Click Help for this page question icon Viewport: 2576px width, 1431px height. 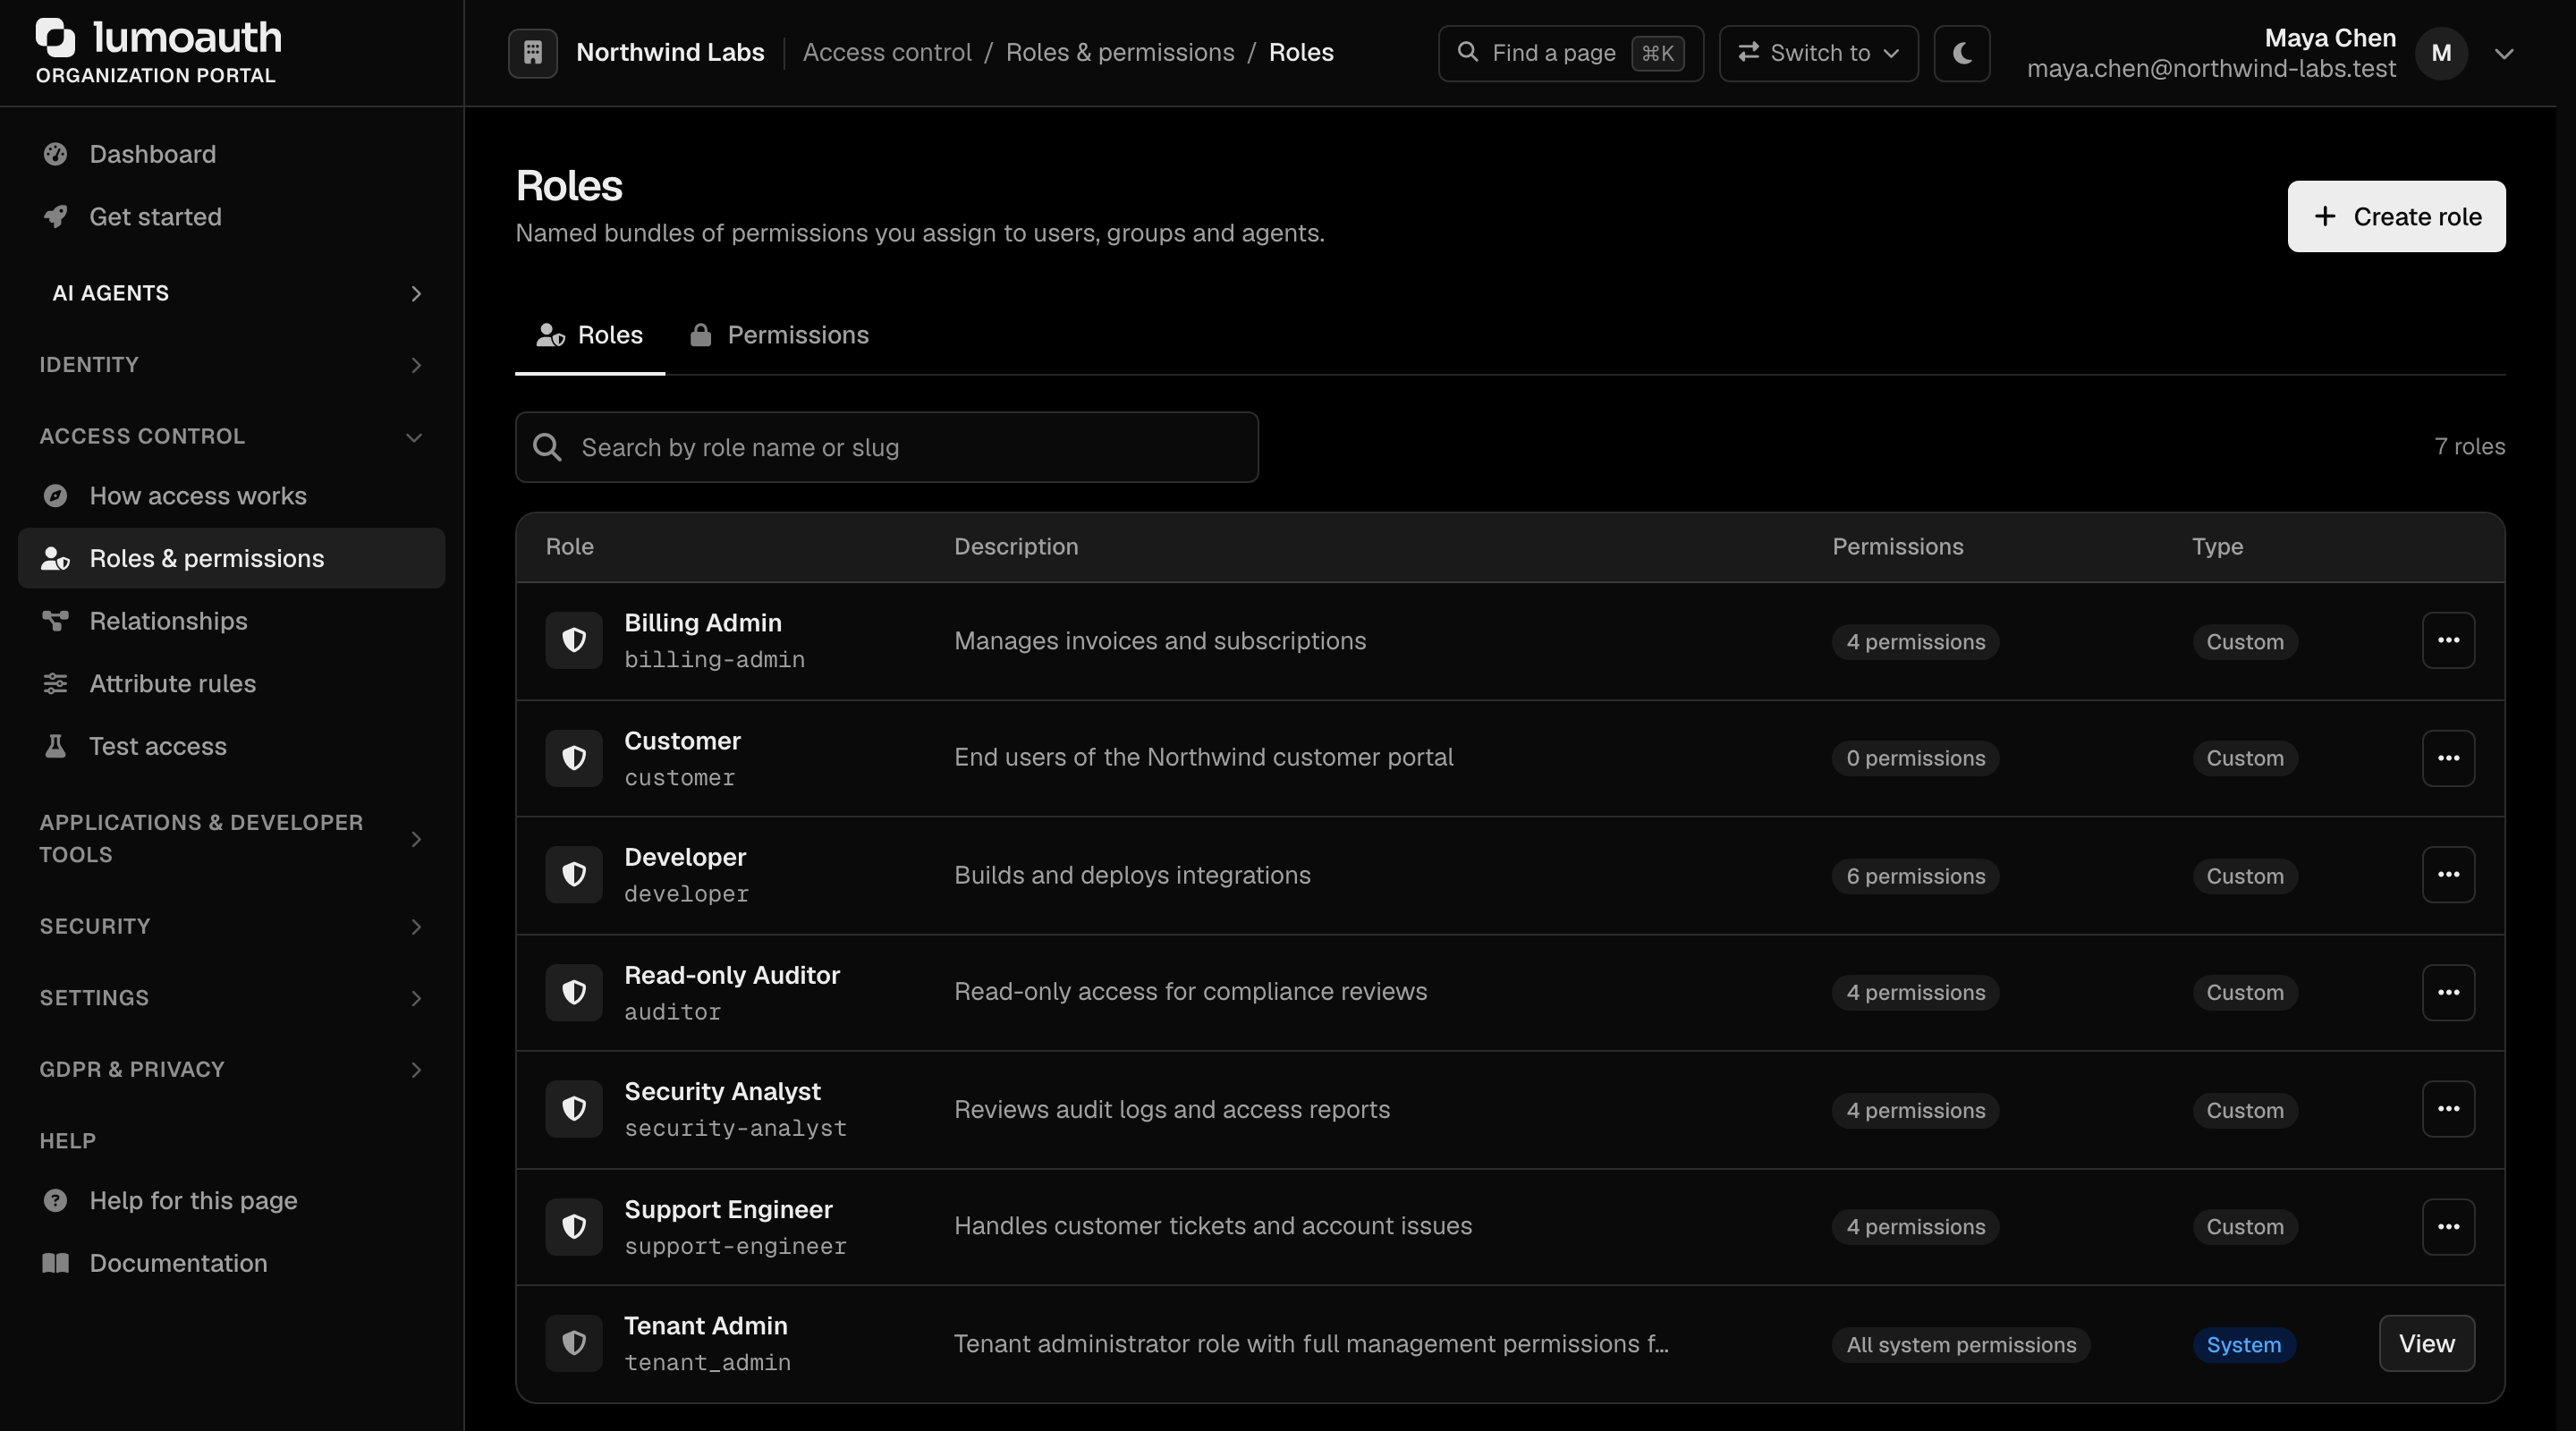[x=55, y=1201]
